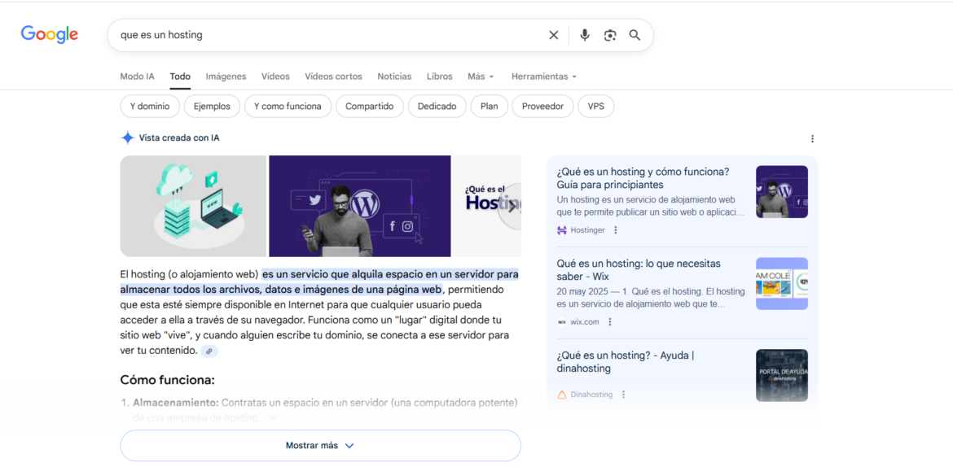Start voice search with the microphone icon
953x467 pixels.
(585, 35)
